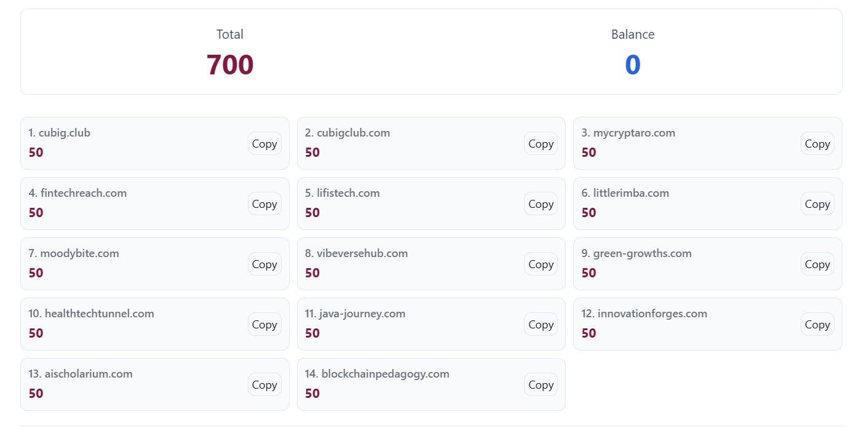The width and height of the screenshot is (864, 428).
Task: Copy the aischolarium.com domain
Action: click(264, 384)
